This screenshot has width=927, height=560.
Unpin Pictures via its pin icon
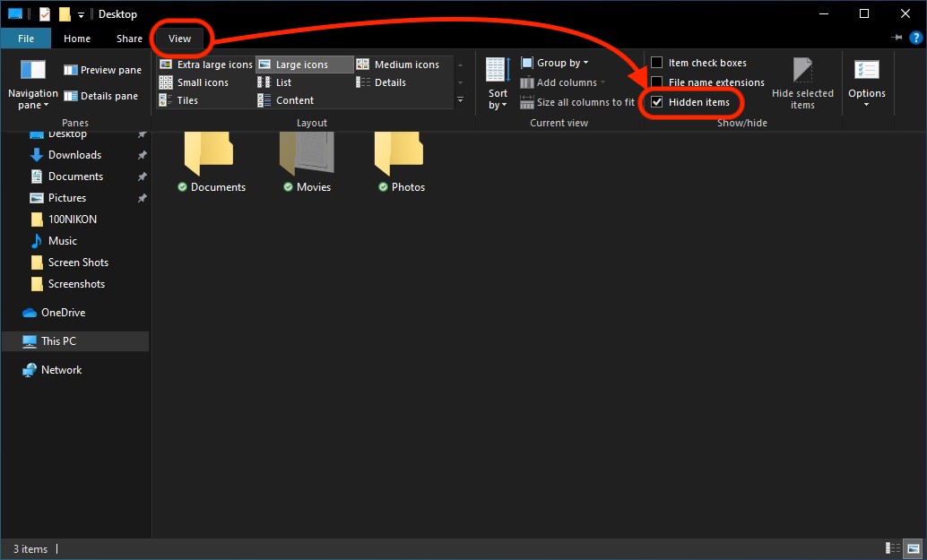coord(142,198)
